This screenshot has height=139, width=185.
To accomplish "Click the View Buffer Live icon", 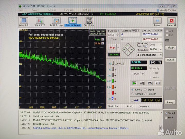I will pos(158,10).
